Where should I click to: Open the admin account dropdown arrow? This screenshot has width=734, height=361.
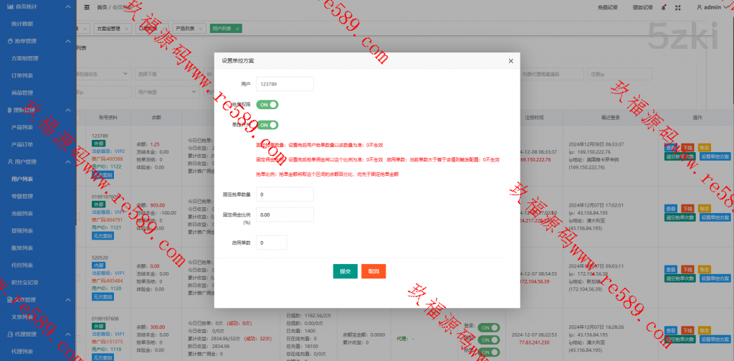[726, 7]
